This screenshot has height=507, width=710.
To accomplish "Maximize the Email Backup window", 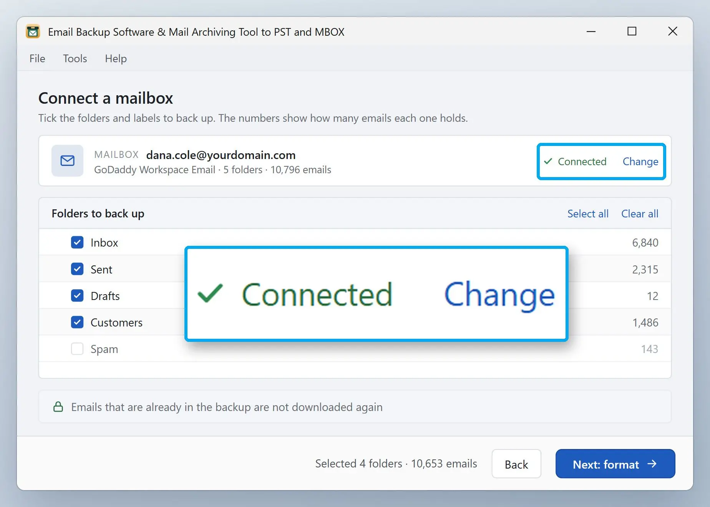I will tap(632, 31).
